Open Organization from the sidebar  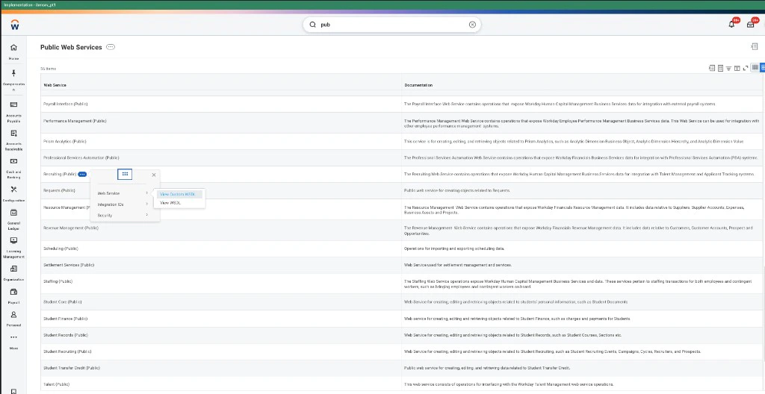(x=13, y=273)
